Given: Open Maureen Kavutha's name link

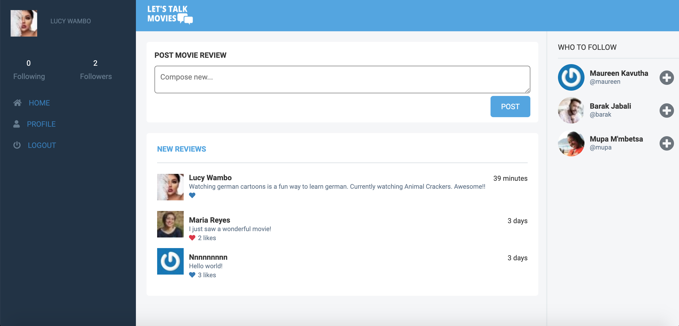Looking at the screenshot, I should coord(619,73).
